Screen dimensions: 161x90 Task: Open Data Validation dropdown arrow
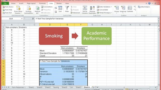[111, 7]
